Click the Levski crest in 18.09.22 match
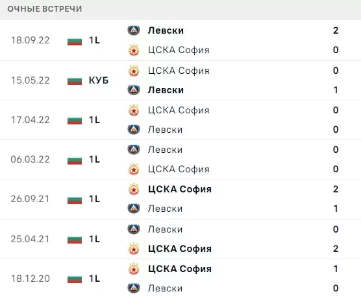 pos(134,30)
